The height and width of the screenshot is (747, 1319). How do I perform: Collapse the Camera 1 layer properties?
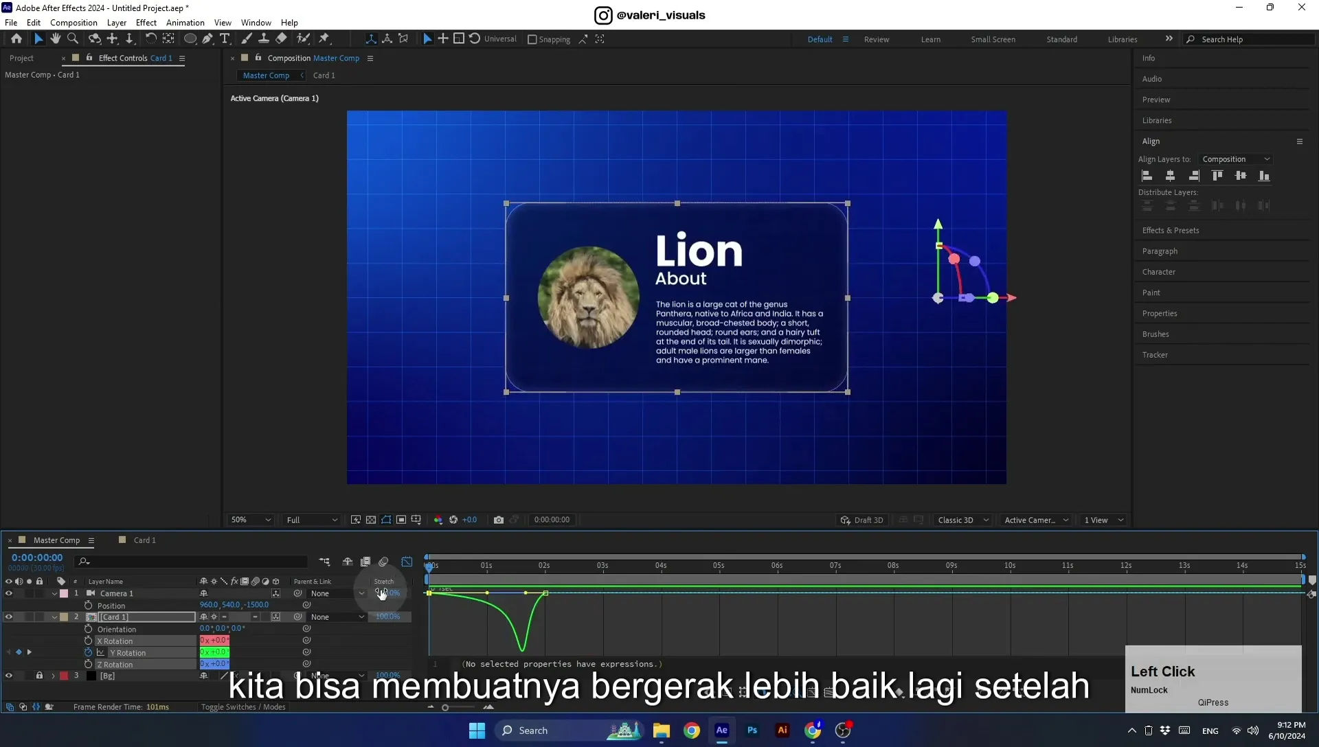tap(54, 593)
